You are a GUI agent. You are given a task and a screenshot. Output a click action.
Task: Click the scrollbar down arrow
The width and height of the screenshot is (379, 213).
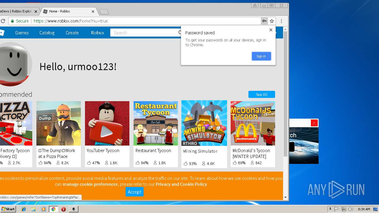(x=285, y=197)
